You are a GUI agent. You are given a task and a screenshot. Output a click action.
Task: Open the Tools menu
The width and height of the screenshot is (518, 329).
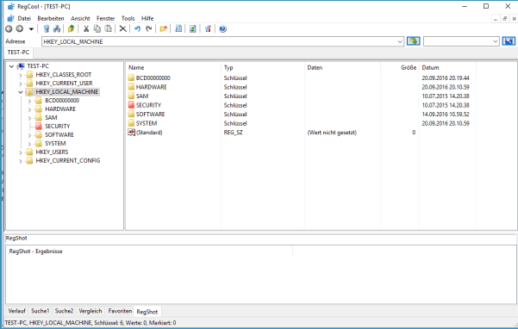point(128,18)
